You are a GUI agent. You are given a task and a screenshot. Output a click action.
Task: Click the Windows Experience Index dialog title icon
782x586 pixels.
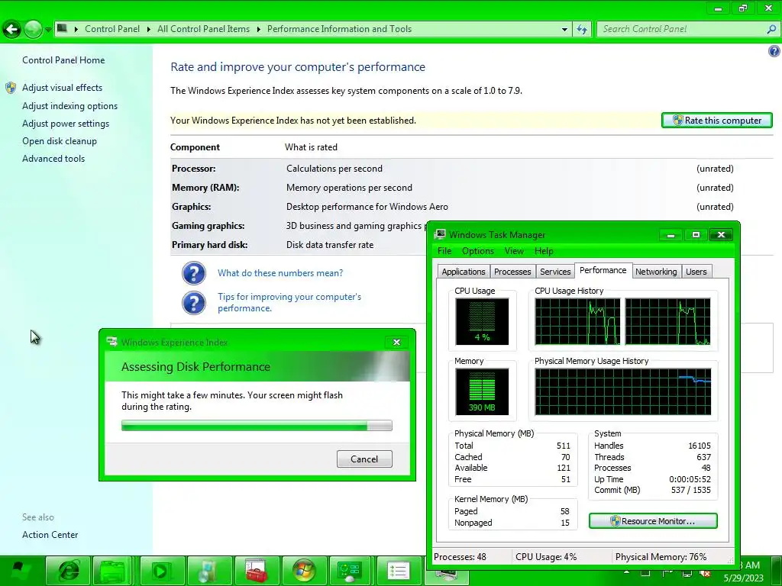(x=111, y=342)
